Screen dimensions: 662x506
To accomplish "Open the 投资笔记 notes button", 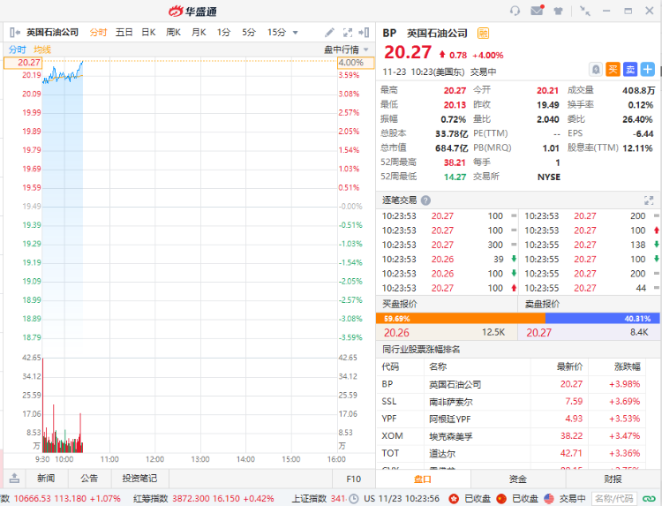I will [x=139, y=479].
